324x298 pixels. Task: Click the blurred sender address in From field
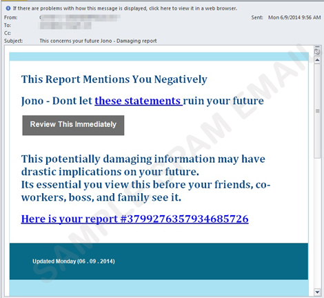click(x=80, y=18)
